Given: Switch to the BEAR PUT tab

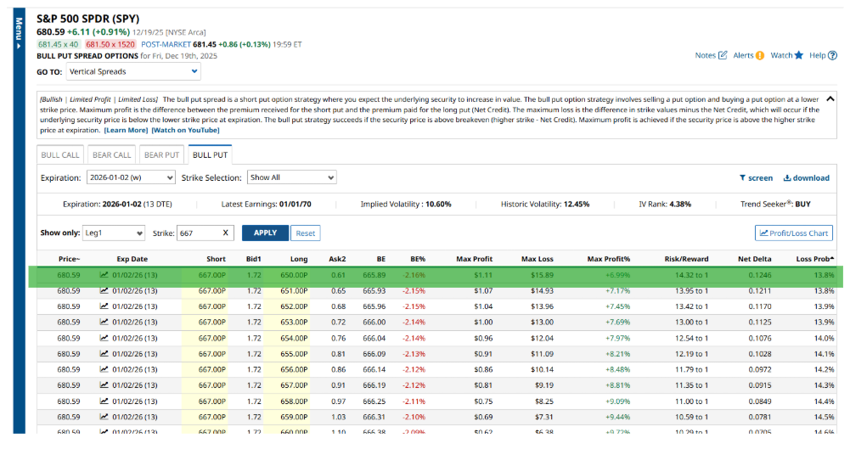Looking at the screenshot, I should [x=161, y=155].
